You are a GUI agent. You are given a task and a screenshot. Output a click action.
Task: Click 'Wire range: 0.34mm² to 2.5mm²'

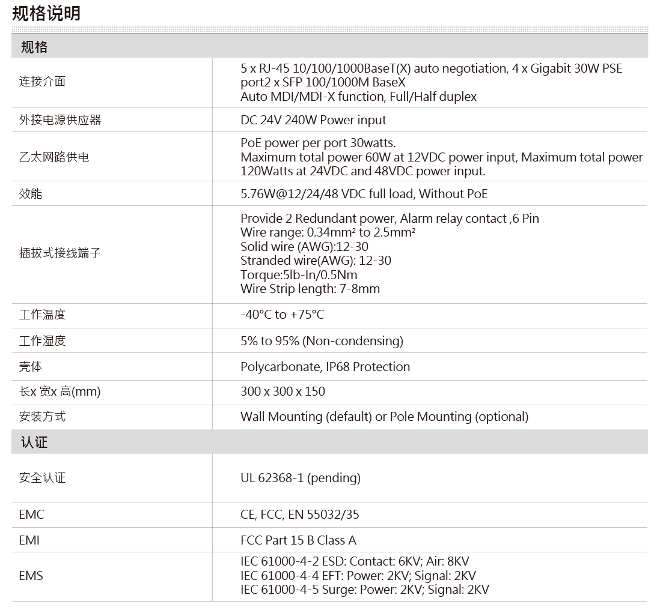pyautogui.click(x=328, y=232)
